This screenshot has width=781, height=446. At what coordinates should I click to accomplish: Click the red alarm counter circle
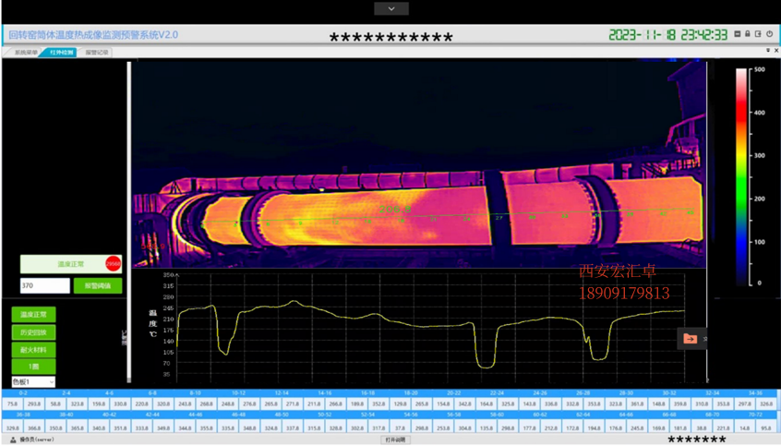tap(113, 264)
